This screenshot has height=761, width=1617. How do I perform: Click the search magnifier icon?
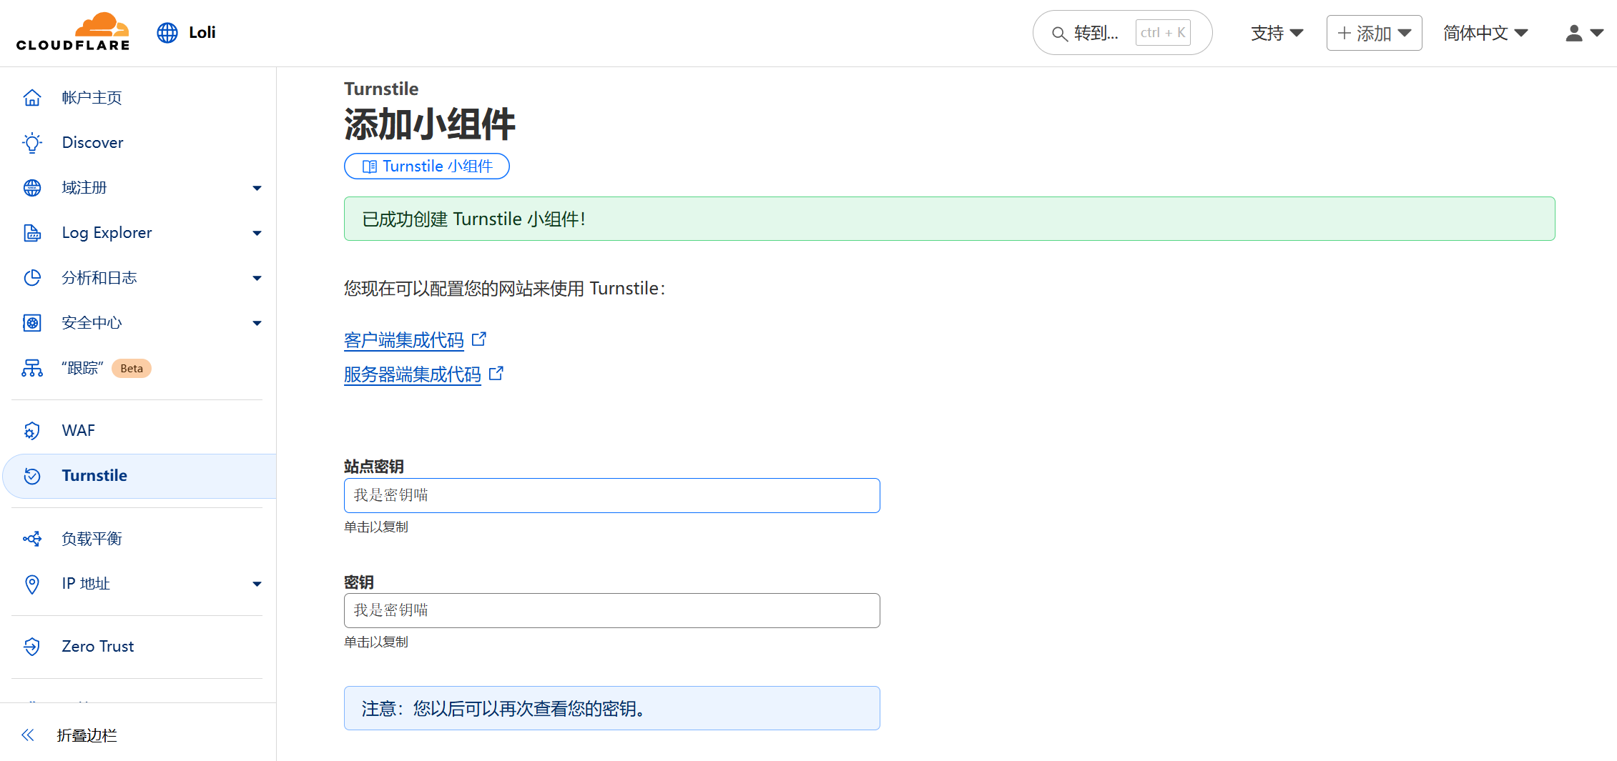[1059, 34]
